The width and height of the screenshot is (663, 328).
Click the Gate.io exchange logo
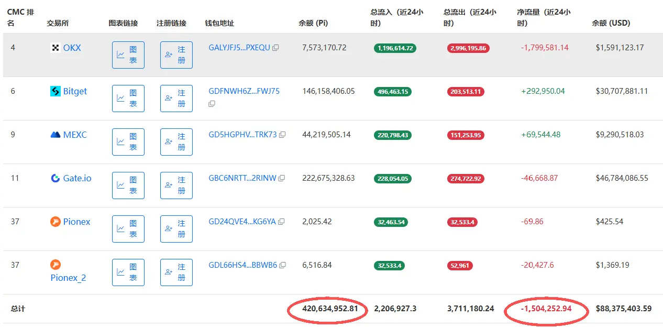point(56,178)
